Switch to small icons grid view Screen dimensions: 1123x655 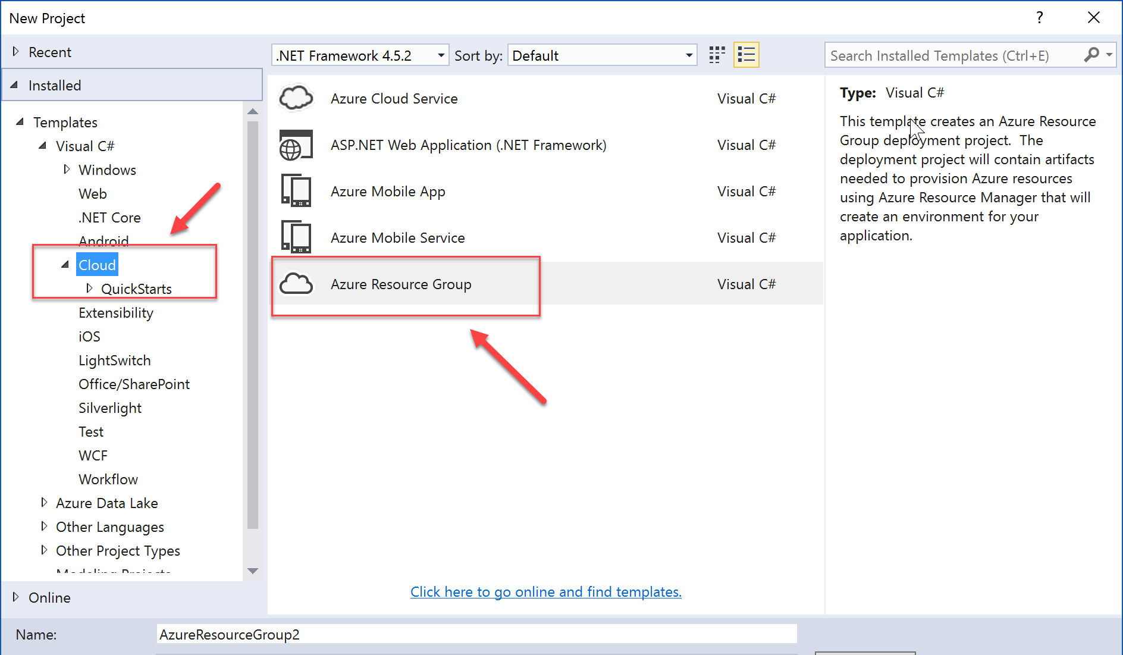coord(717,55)
